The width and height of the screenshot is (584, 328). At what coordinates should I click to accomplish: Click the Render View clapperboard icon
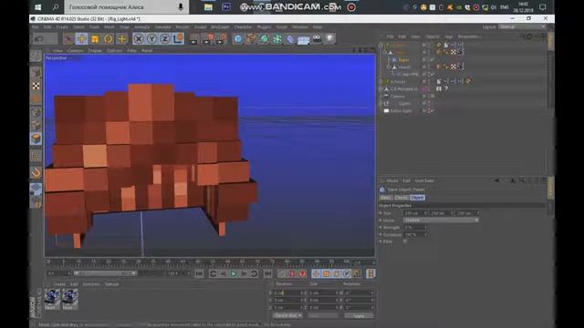[x=194, y=38]
